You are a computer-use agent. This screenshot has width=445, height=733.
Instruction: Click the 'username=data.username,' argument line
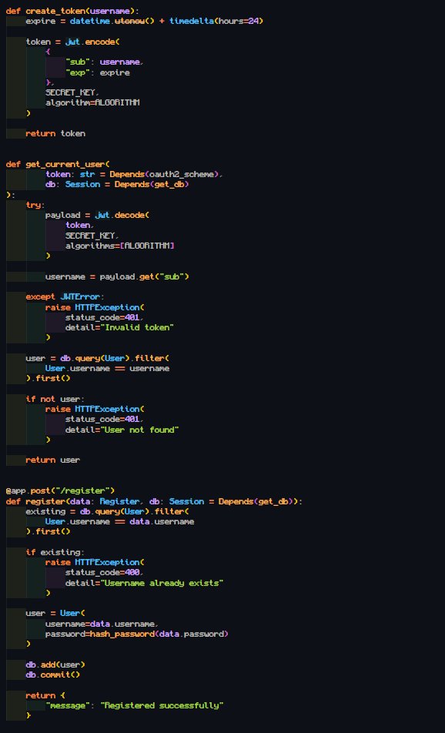point(102,624)
